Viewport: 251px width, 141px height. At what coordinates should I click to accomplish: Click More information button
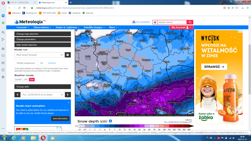click(60, 119)
